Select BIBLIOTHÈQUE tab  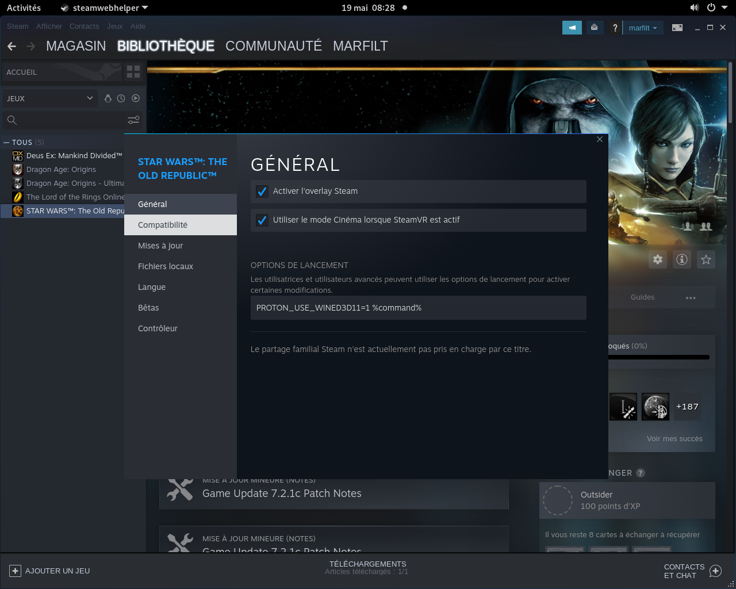coord(166,46)
